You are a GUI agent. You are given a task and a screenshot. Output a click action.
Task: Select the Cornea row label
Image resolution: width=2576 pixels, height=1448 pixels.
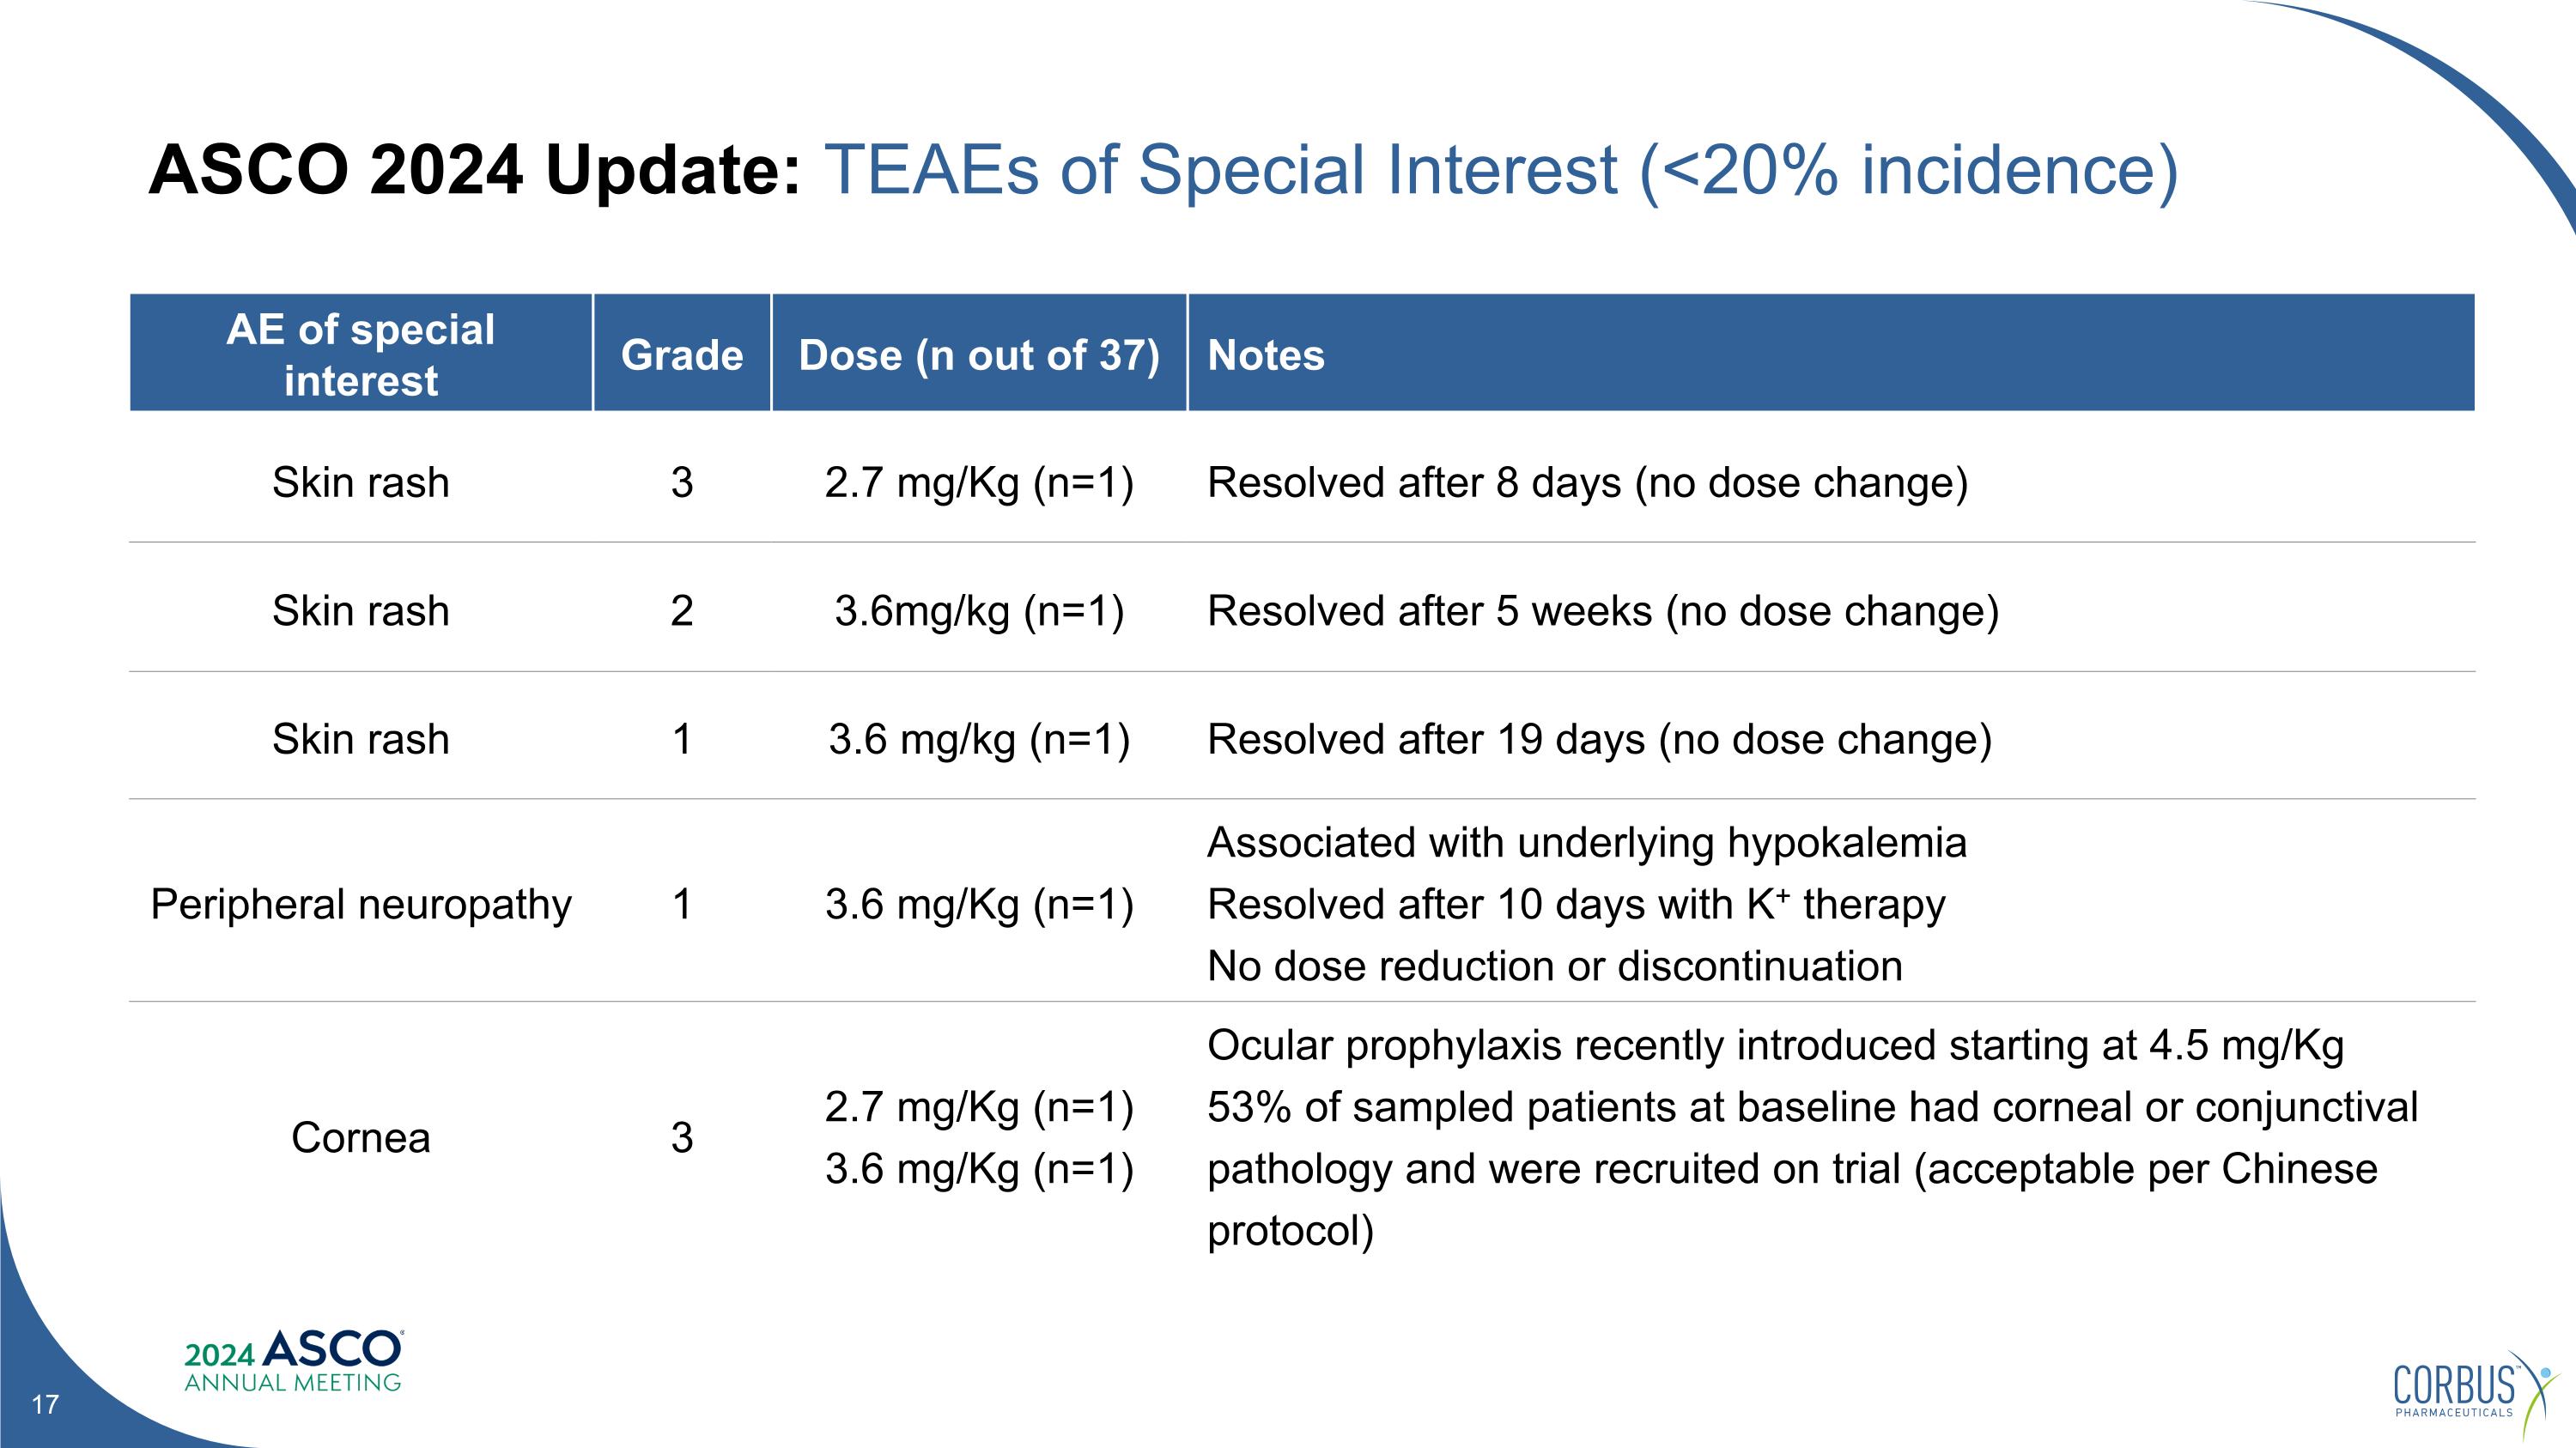tap(361, 1137)
